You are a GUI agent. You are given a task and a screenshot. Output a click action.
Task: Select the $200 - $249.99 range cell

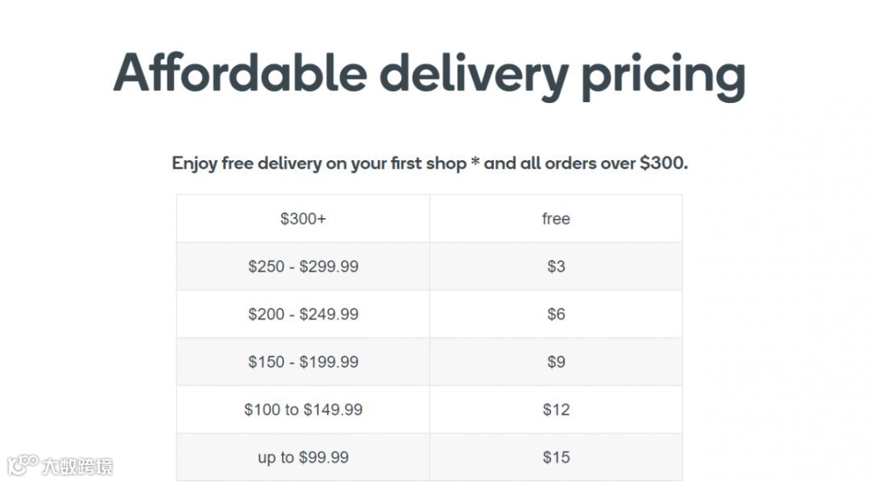303,314
